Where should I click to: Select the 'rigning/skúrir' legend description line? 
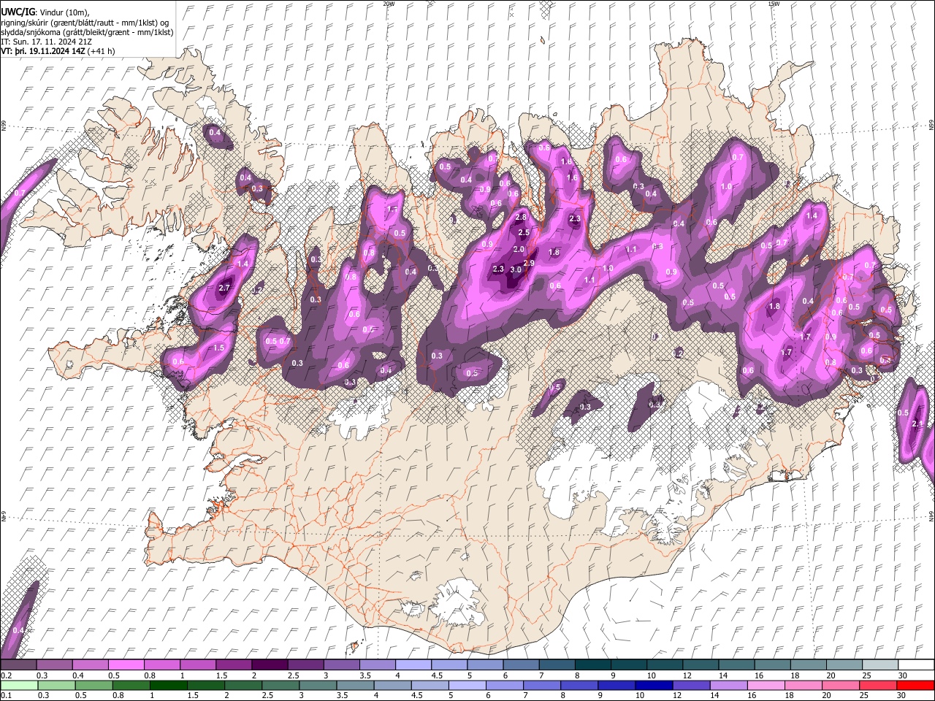(85, 23)
